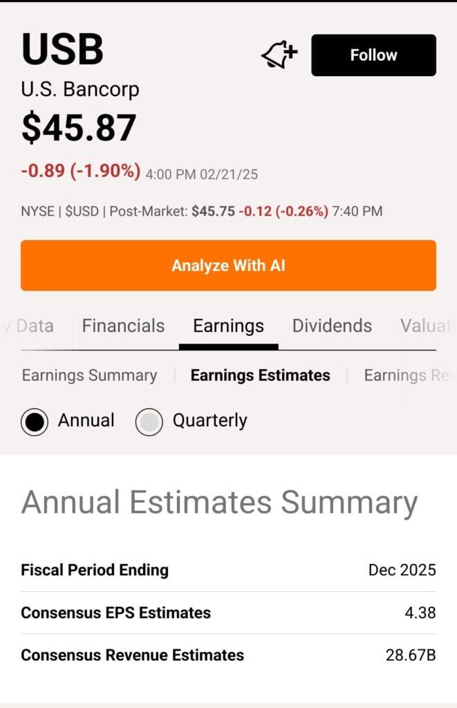Select the Earnings Summary sub-tab
The width and height of the screenshot is (457, 708).
88,375
